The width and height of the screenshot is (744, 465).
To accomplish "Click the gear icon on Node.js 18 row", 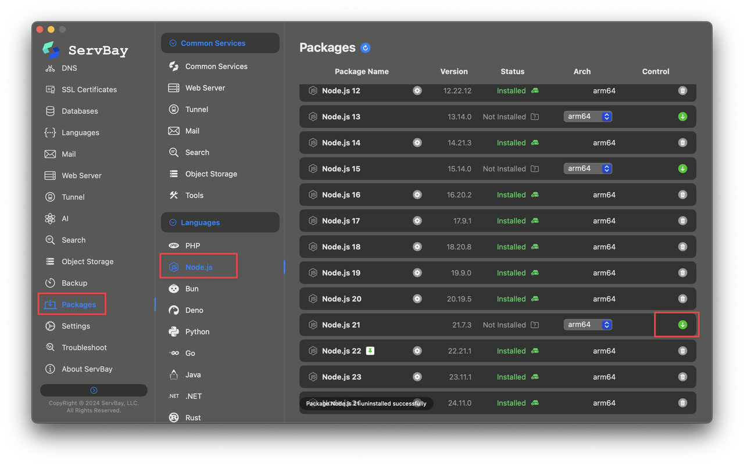I will pos(417,246).
